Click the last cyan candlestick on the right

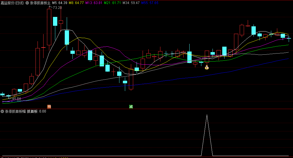click(289, 38)
